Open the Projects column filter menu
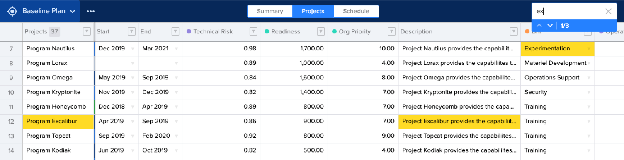The height and width of the screenshot is (160, 624). [87, 31]
